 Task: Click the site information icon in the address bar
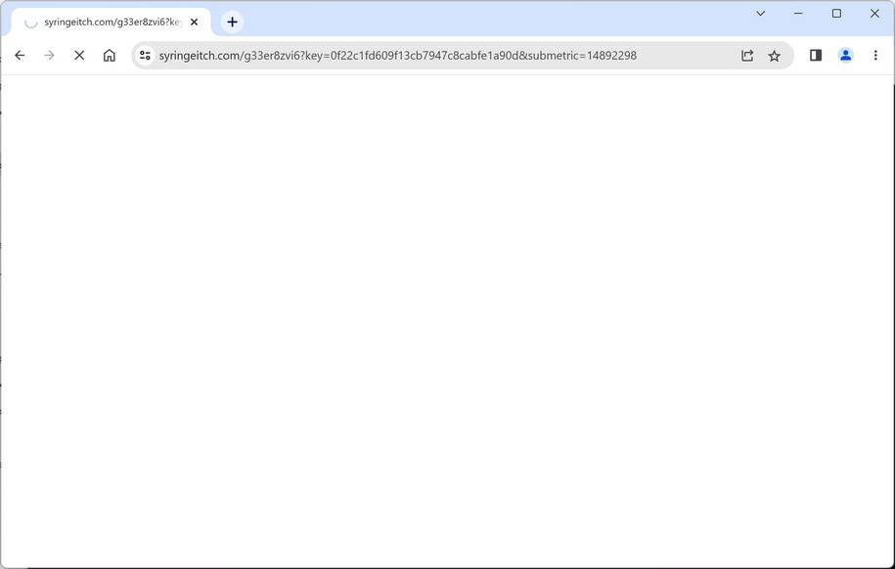(x=144, y=55)
